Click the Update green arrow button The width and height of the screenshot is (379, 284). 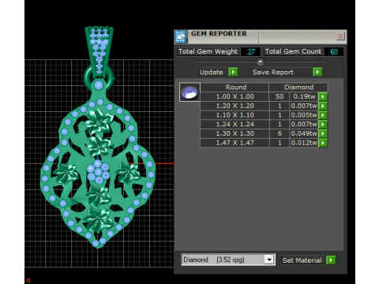[x=233, y=72]
